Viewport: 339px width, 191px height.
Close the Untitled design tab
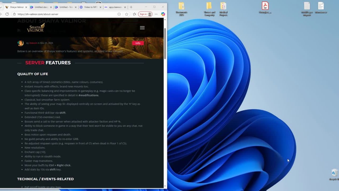[x=51, y=7]
